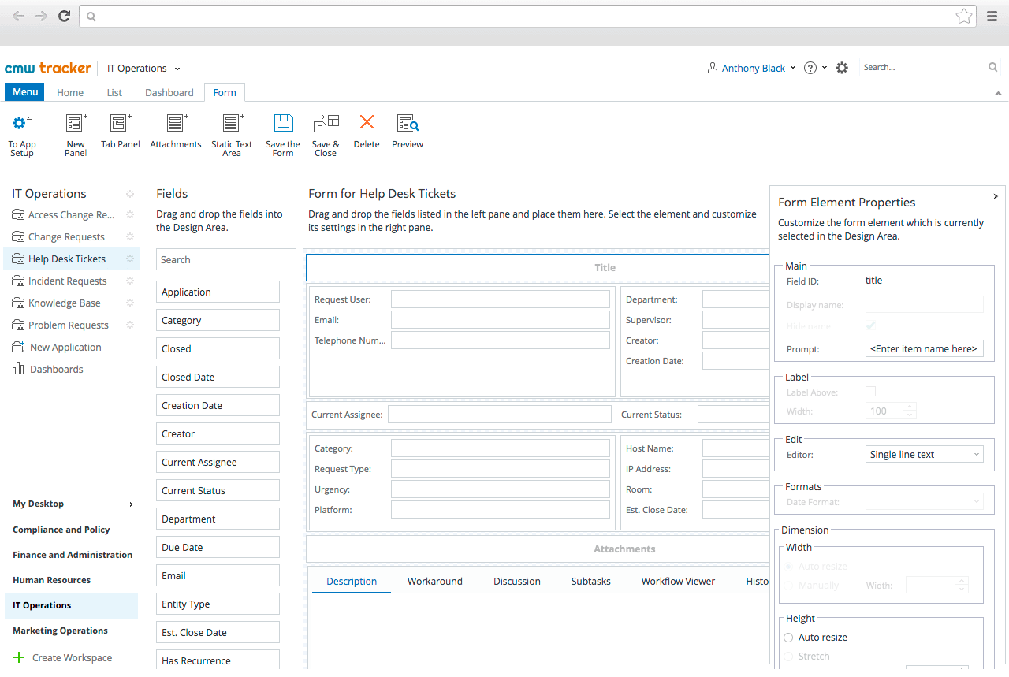Open the Anthony Black user menu

coord(752,69)
